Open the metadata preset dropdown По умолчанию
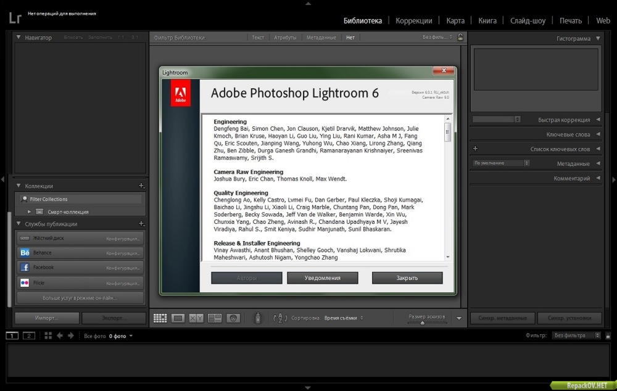Image resolution: width=617 pixels, height=391 pixels. point(501,163)
